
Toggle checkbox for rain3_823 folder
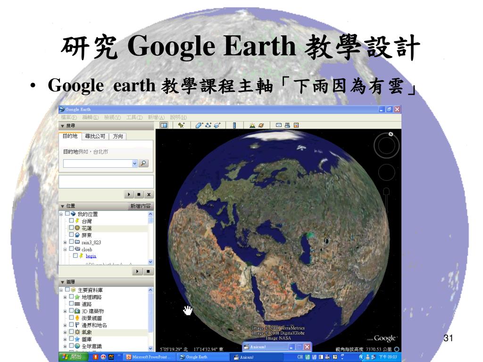coord(72,242)
